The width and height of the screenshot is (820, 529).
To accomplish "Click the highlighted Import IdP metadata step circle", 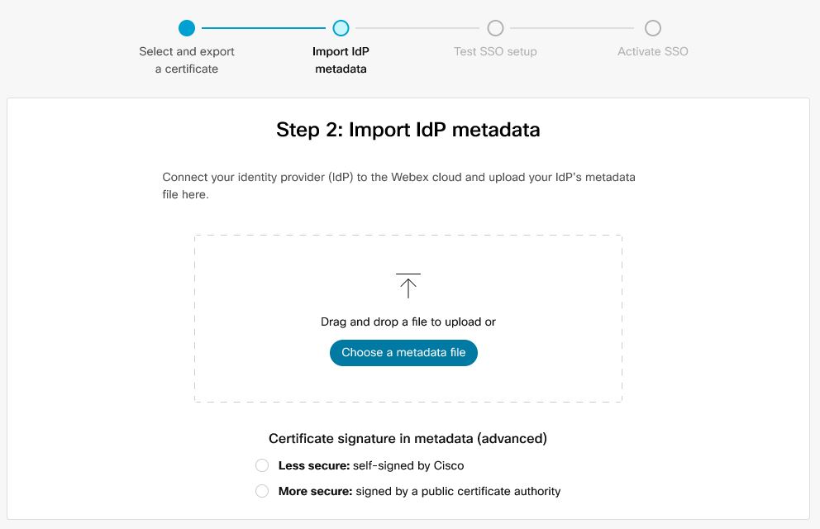I will (341, 28).
